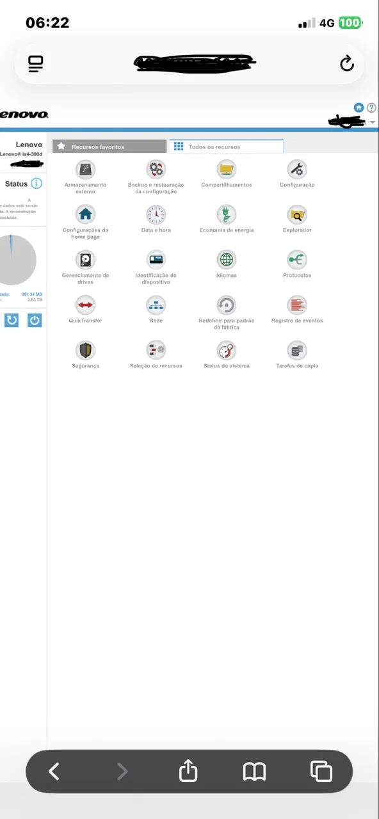Open Tarefas de cópia icon

pos(297,351)
